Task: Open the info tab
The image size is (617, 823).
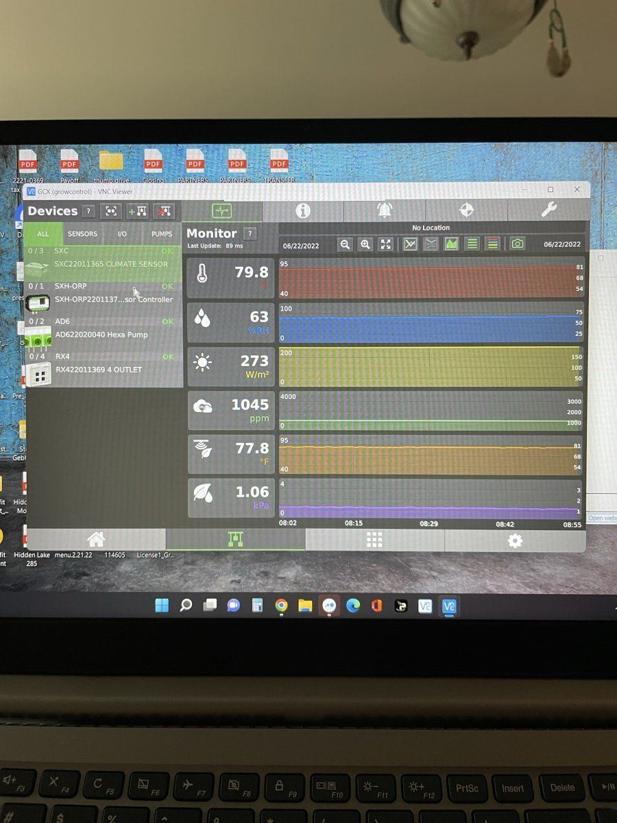Action: (303, 211)
